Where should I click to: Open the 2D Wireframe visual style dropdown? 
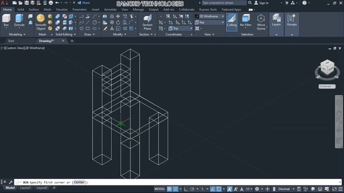click(210, 16)
